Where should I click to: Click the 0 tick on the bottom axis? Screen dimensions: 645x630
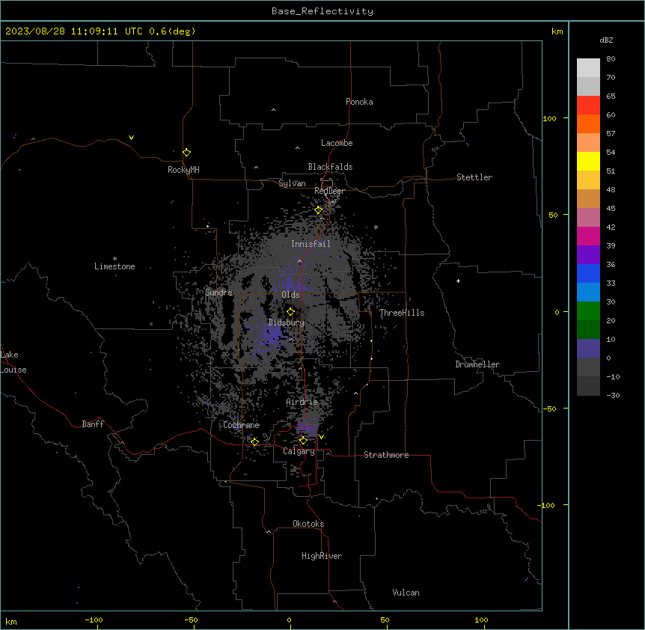tap(289, 620)
